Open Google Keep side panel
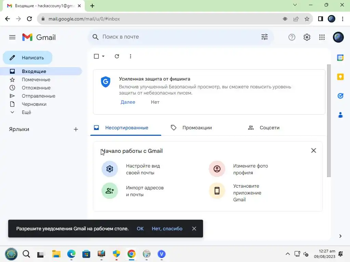 pos(340,77)
